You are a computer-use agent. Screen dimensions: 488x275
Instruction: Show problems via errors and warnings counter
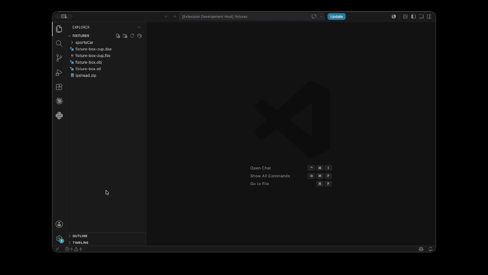[74, 249]
